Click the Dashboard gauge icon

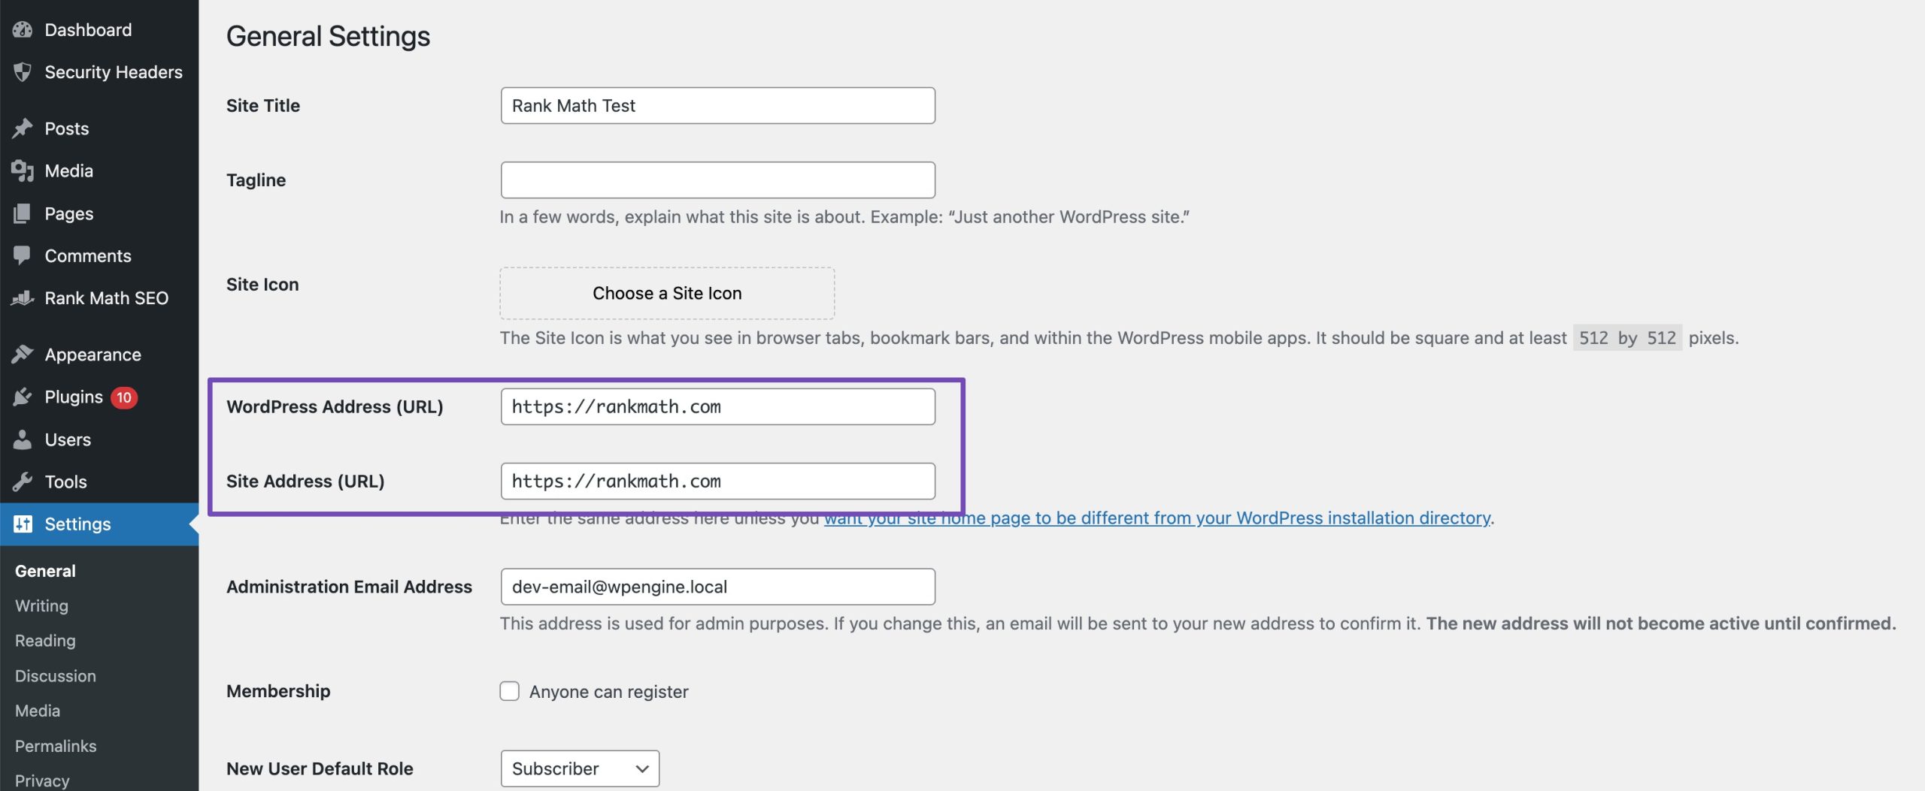click(23, 30)
